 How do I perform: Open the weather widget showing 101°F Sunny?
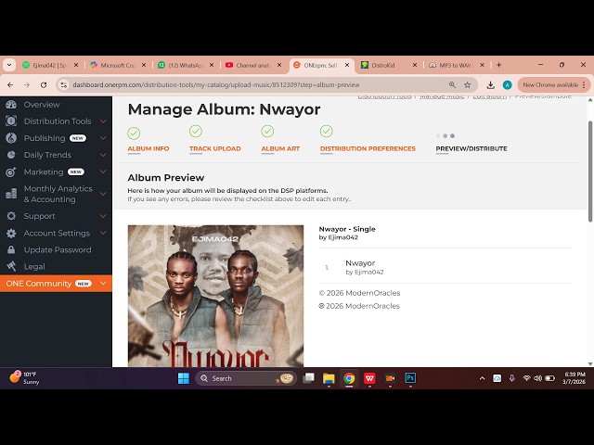[24, 377]
